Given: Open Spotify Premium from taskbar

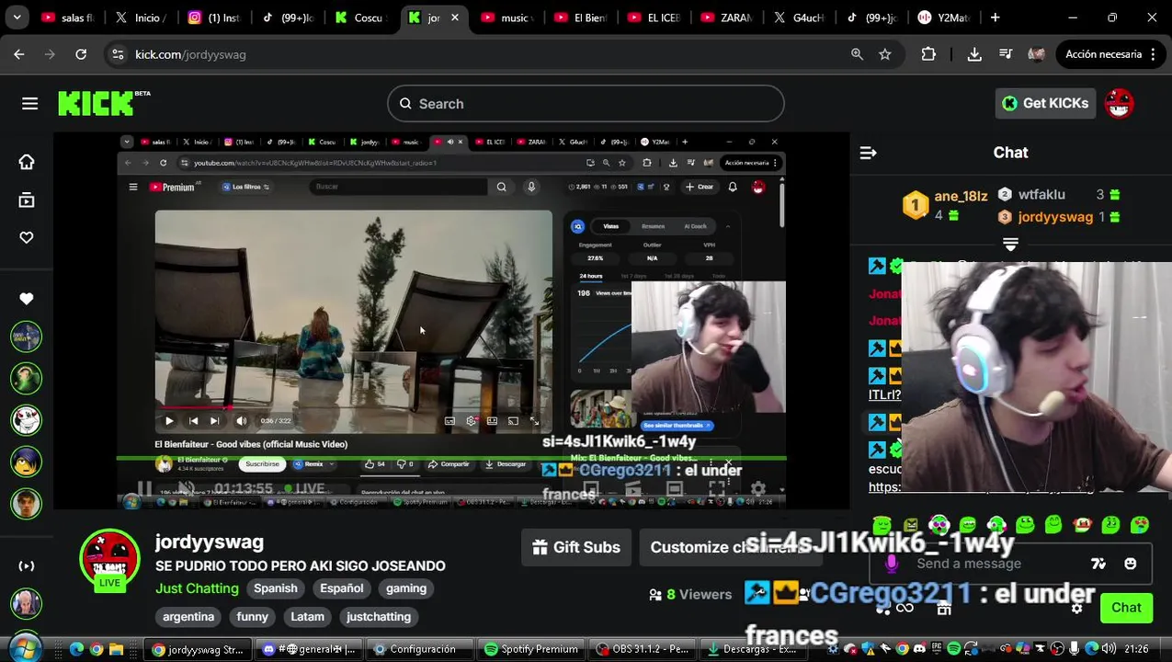Looking at the screenshot, I should pos(531,649).
